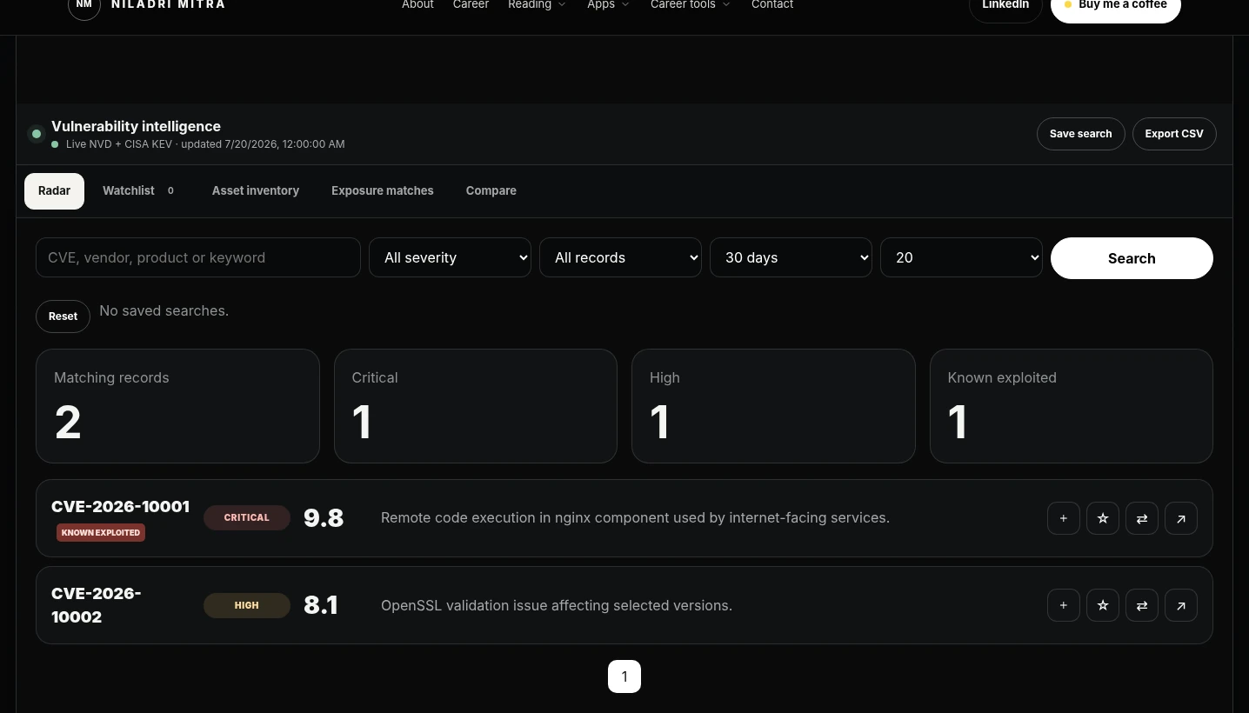The width and height of the screenshot is (1249, 713).
Task: Expand the Reading nav menu
Action: 537,5
